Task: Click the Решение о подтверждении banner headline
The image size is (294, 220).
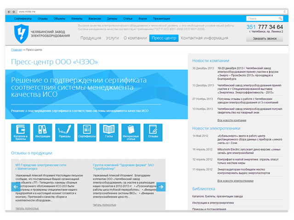Action: 79,87
